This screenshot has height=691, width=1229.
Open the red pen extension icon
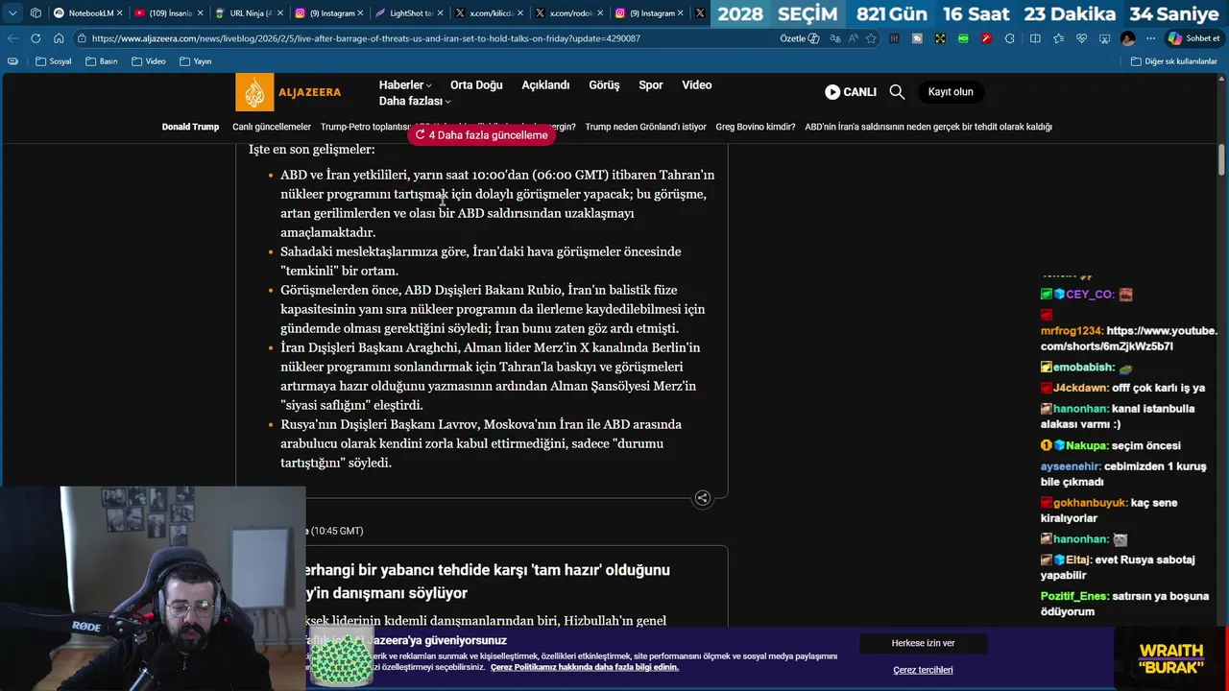(986, 38)
